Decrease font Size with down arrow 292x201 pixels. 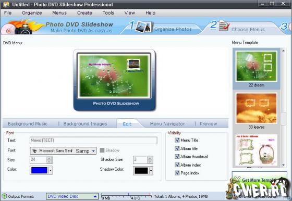(x=49, y=161)
